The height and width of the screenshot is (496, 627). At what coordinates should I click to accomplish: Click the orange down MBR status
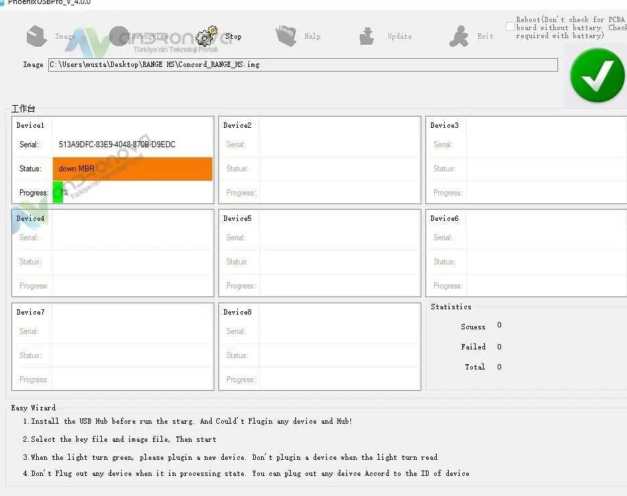(133, 169)
